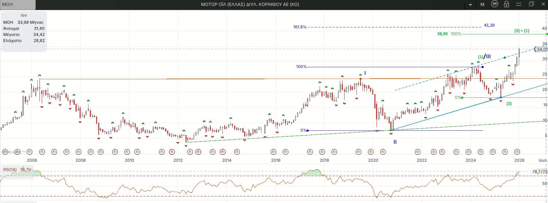Expand the symbol dropdown arrow in title bar
The image size is (548, 203).
click(x=470, y=5)
